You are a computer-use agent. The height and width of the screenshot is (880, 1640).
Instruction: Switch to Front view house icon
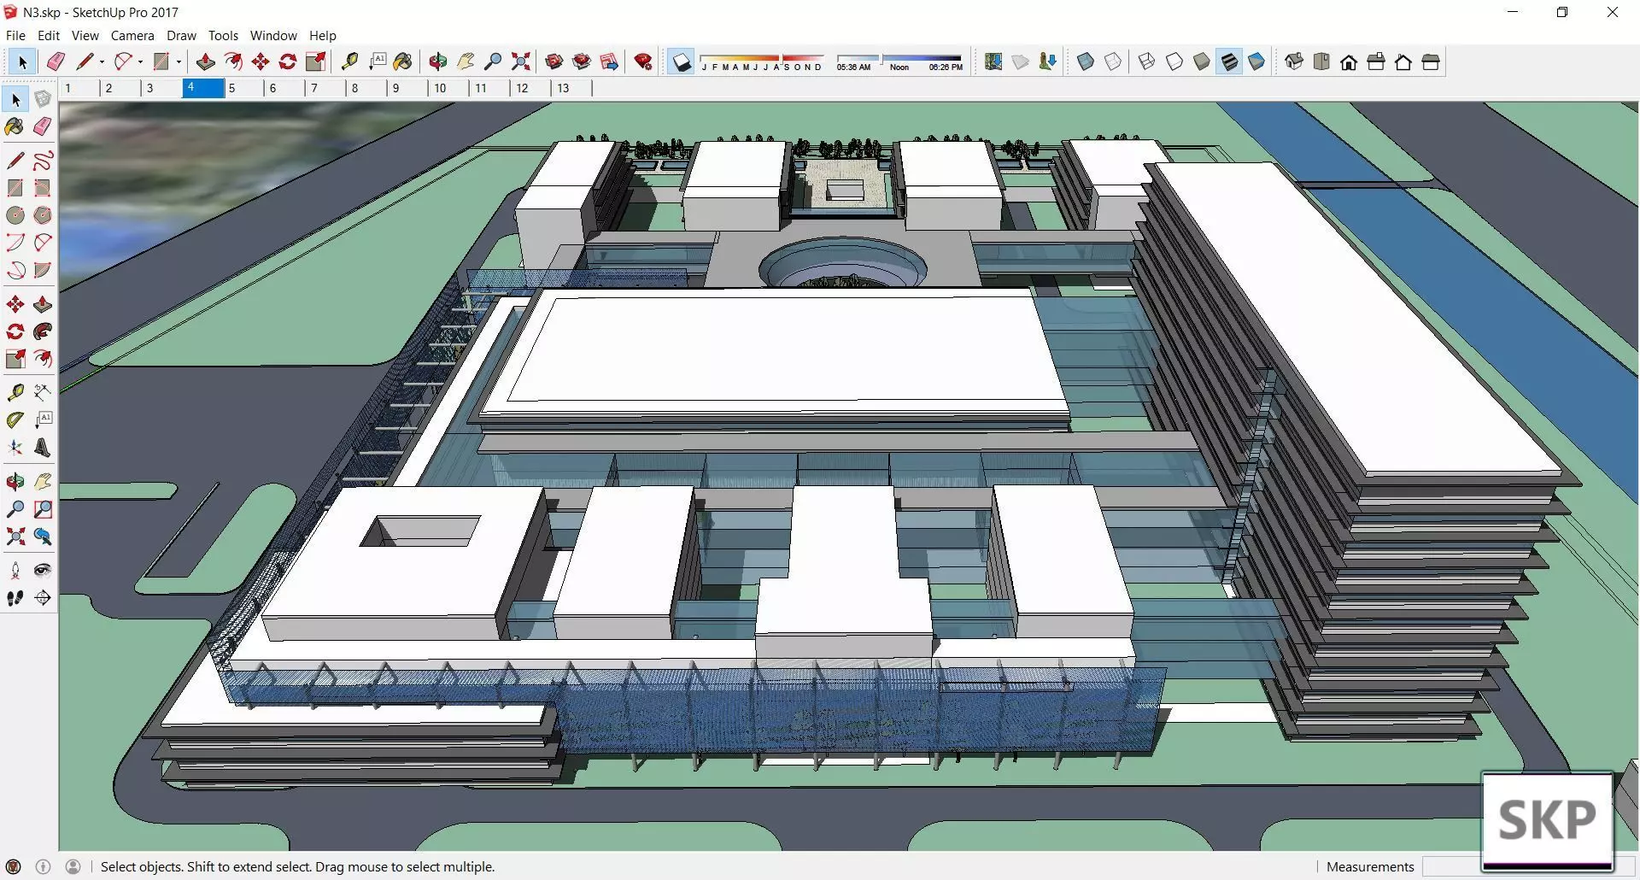[x=1349, y=62]
